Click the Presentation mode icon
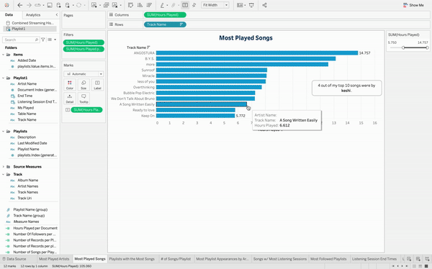 [251, 5]
